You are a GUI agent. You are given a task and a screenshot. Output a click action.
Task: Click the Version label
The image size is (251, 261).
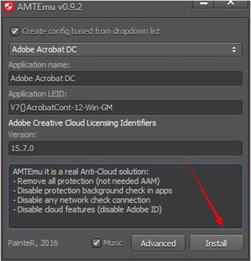(x=22, y=135)
